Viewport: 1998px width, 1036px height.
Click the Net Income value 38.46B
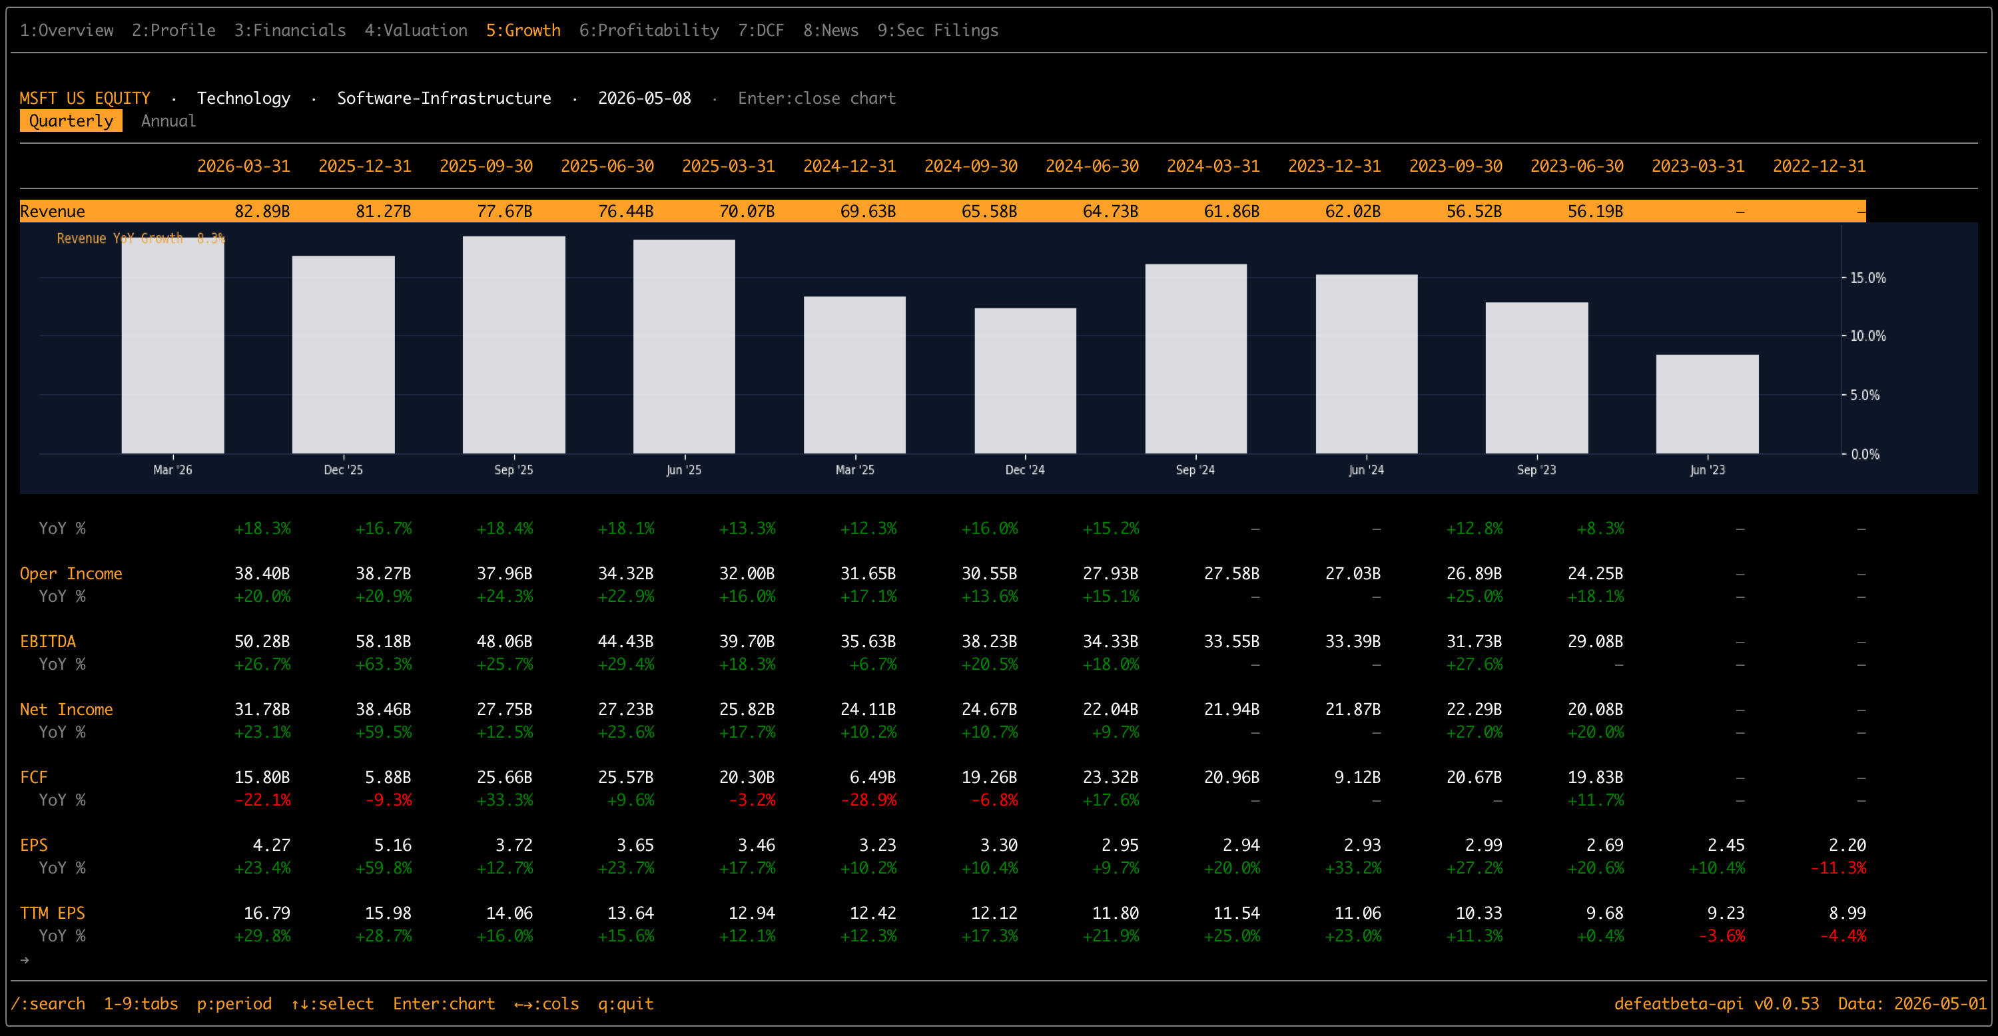tap(383, 710)
